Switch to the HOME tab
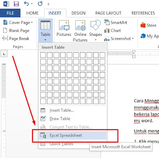The image size is (159, 158). 33,13
